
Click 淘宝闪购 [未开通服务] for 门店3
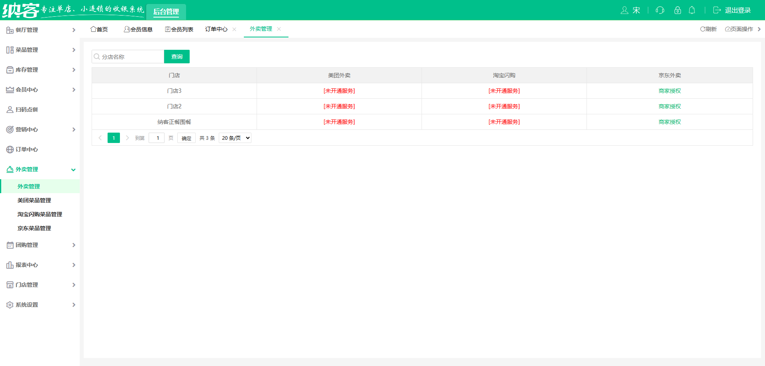tap(504, 91)
